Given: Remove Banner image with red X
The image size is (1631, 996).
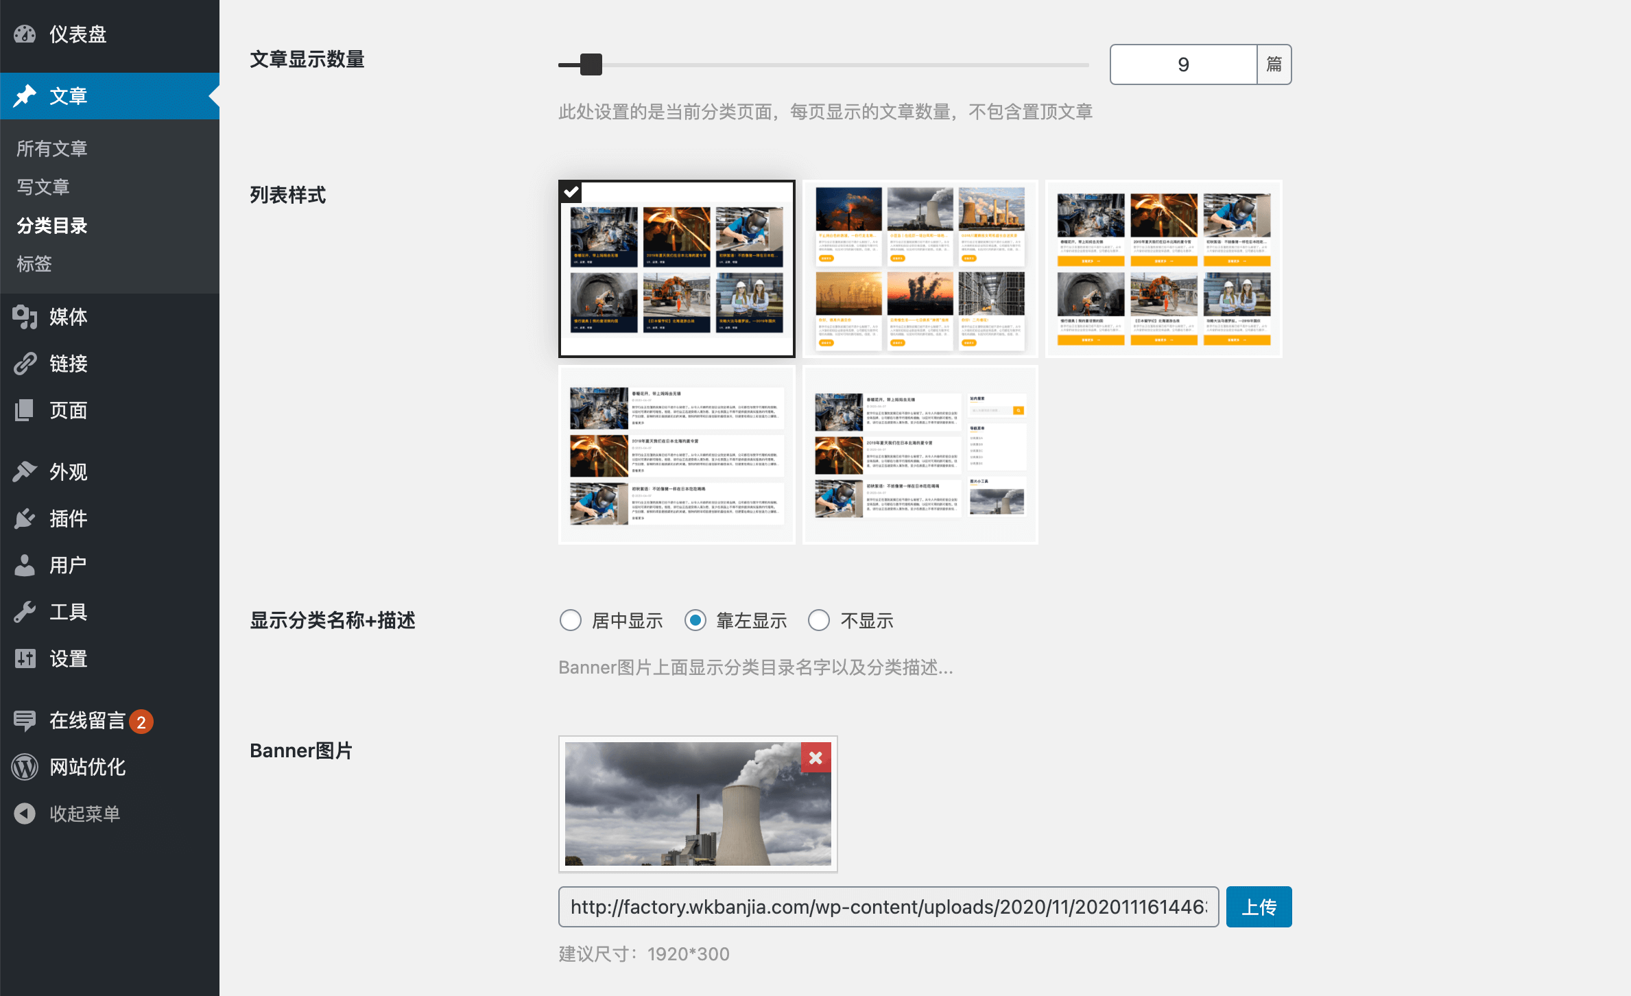Looking at the screenshot, I should (815, 757).
